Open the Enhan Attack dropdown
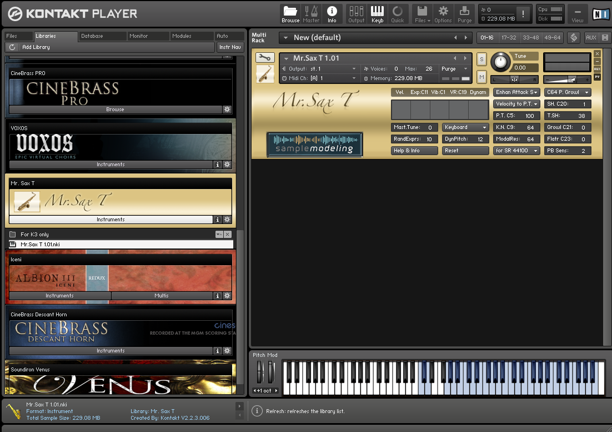The image size is (612, 432). tap(516, 92)
